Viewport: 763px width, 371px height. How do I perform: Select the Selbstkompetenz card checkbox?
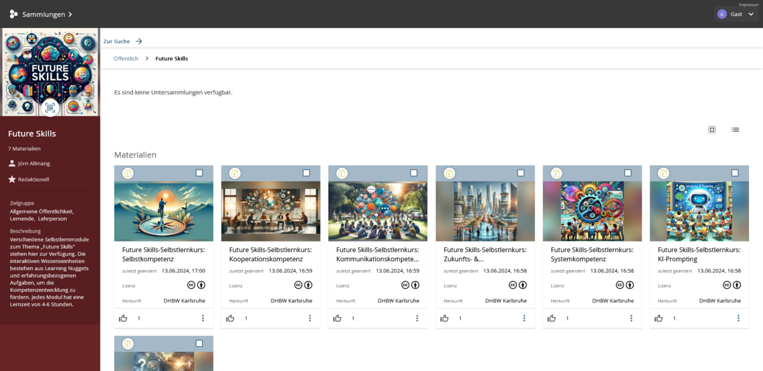pyautogui.click(x=199, y=173)
